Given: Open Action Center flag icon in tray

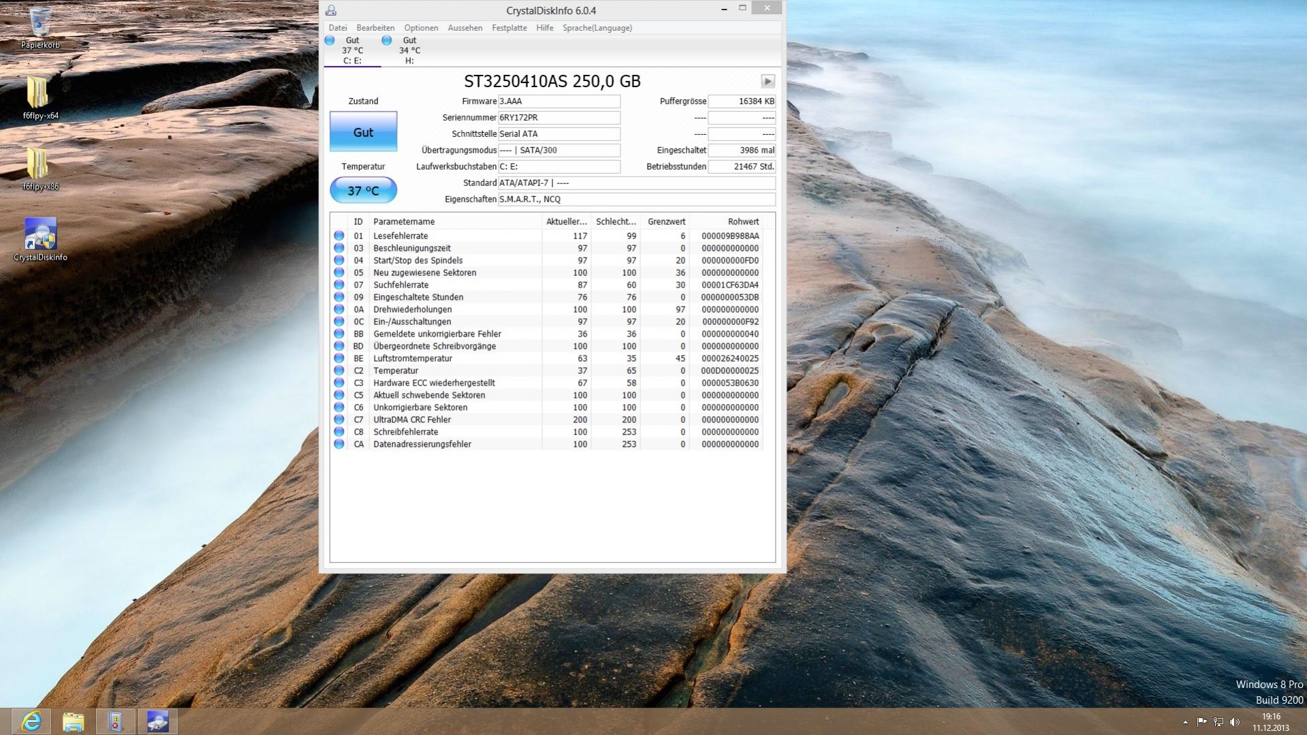Looking at the screenshot, I should click(x=1201, y=722).
